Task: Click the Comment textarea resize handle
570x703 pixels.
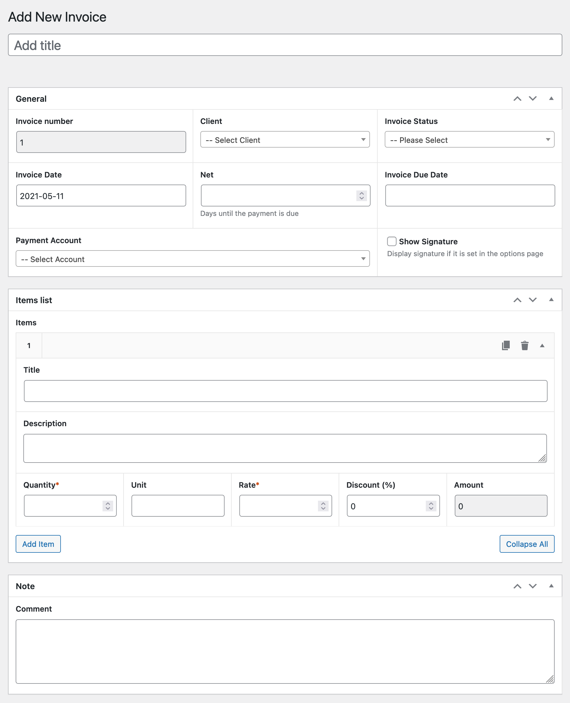Action: (x=550, y=679)
